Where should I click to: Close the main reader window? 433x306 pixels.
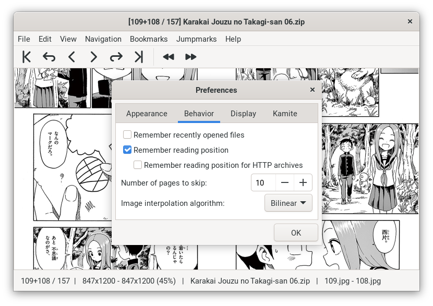pos(410,21)
